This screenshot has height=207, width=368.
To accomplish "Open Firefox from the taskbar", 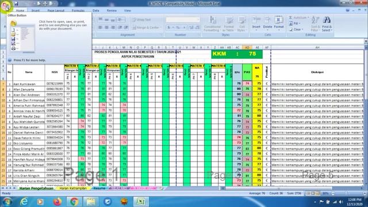I will click(x=57, y=202).
